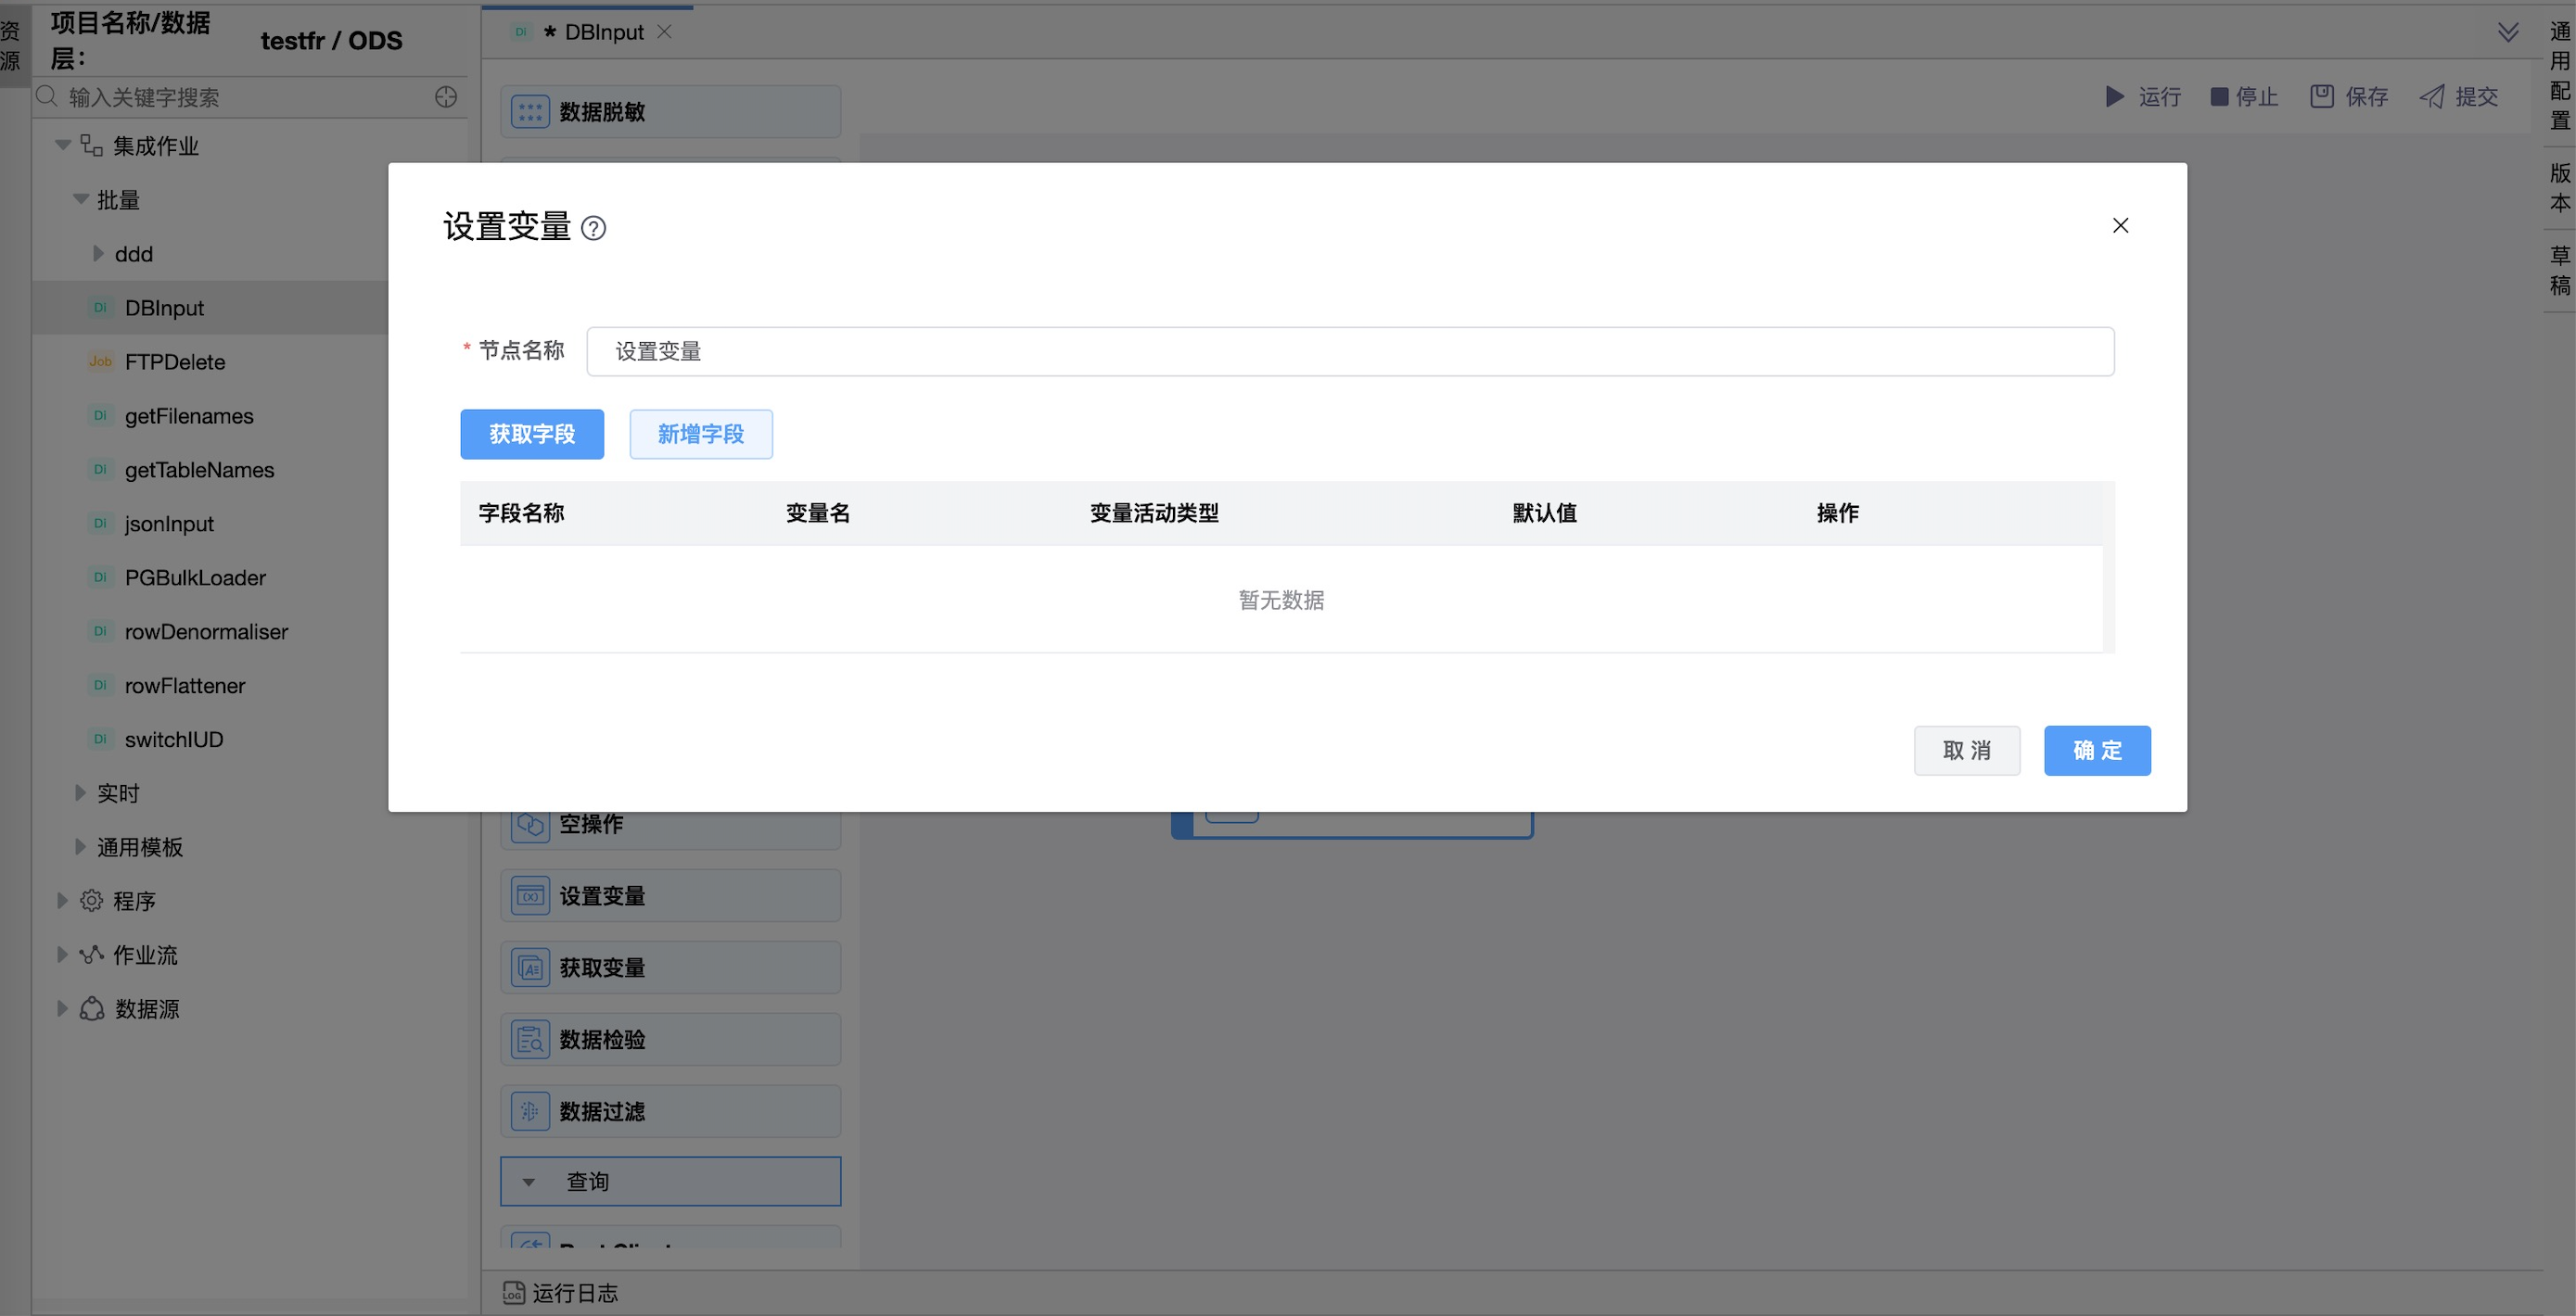Collapse the 查询 component group
This screenshot has width=2576, height=1316.
[529, 1183]
